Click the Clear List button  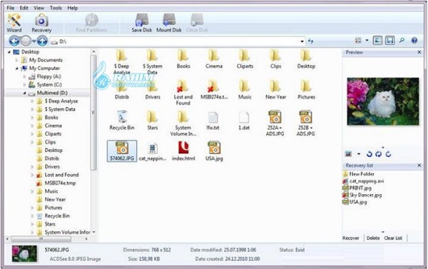(x=393, y=238)
